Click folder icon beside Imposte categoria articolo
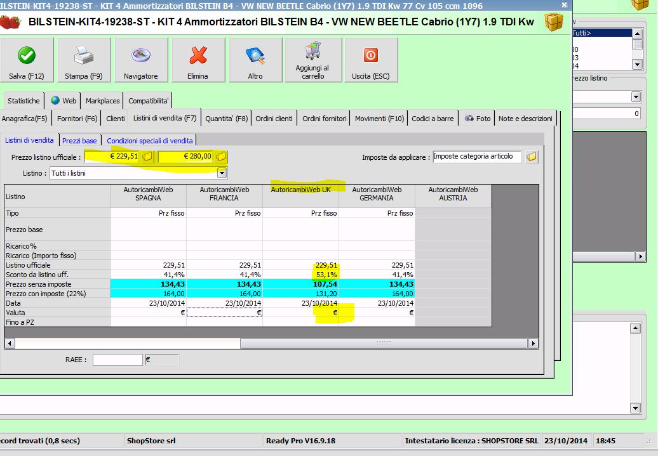This screenshot has height=456, width=658. click(x=532, y=157)
